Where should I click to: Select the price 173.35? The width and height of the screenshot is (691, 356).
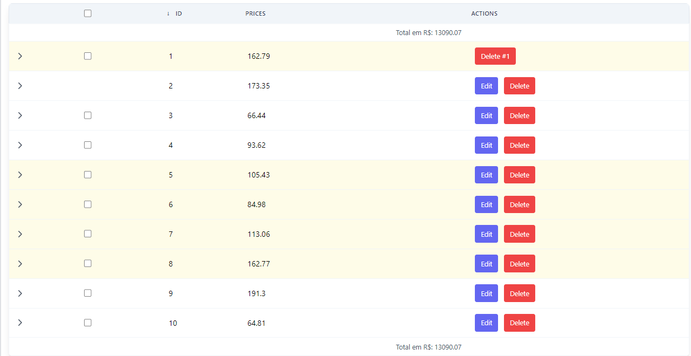(x=259, y=86)
